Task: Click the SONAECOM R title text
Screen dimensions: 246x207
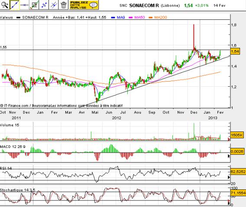Action: (144, 6)
